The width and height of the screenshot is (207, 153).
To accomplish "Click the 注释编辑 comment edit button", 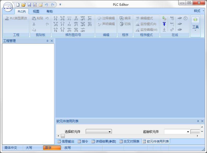I will click(106, 18).
